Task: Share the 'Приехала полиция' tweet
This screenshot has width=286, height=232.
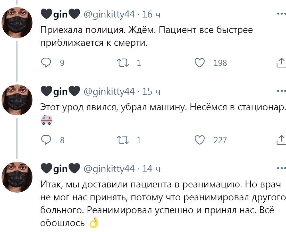Action: (x=281, y=63)
